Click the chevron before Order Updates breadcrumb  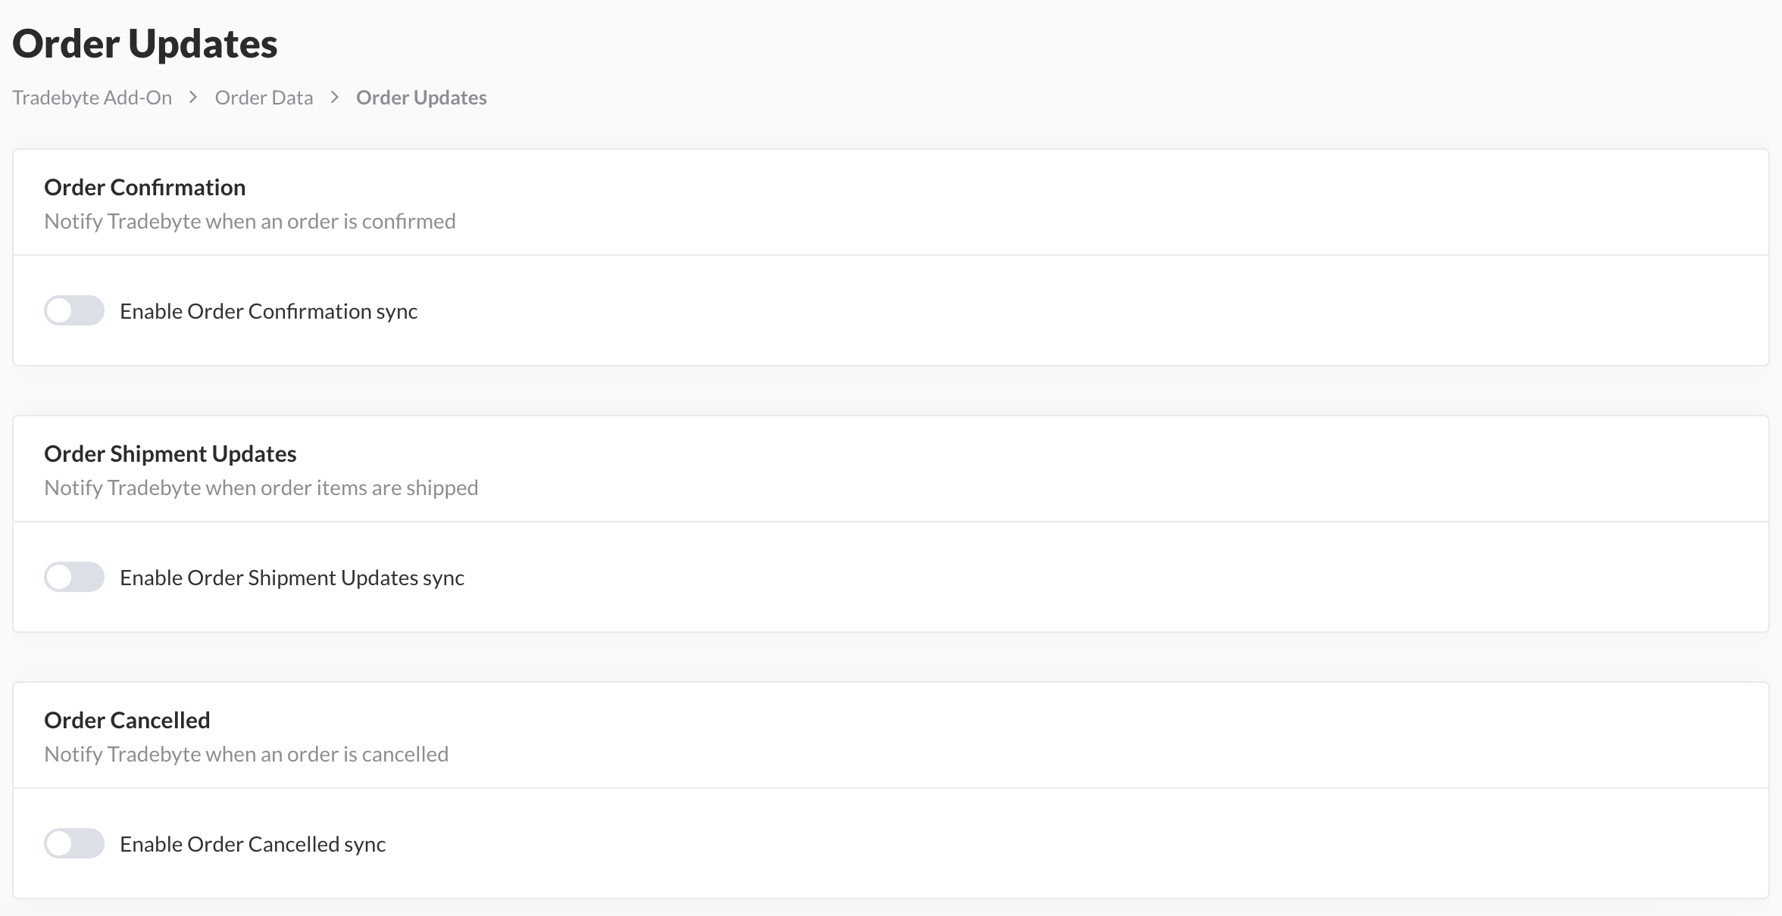tap(335, 98)
